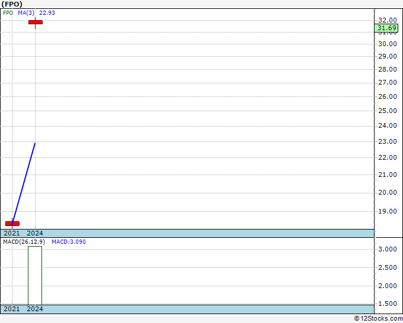Click the 1.500 MACD axis label

click(x=388, y=303)
